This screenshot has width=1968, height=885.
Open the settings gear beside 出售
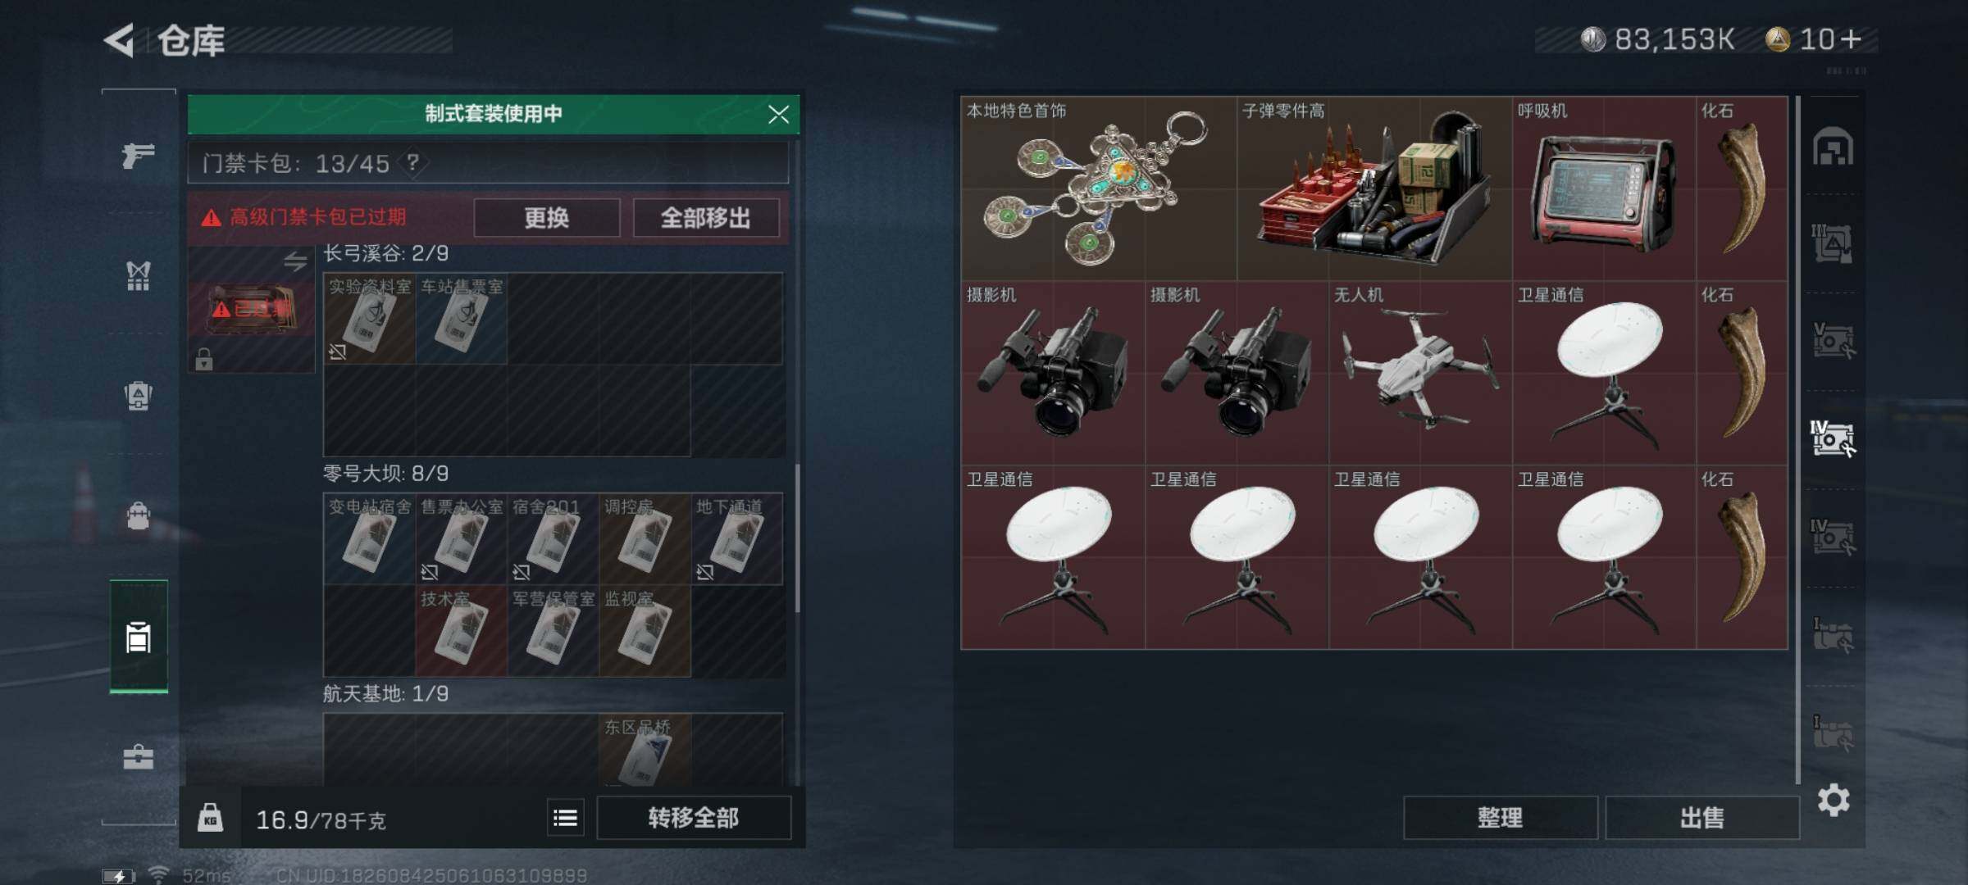1834,800
